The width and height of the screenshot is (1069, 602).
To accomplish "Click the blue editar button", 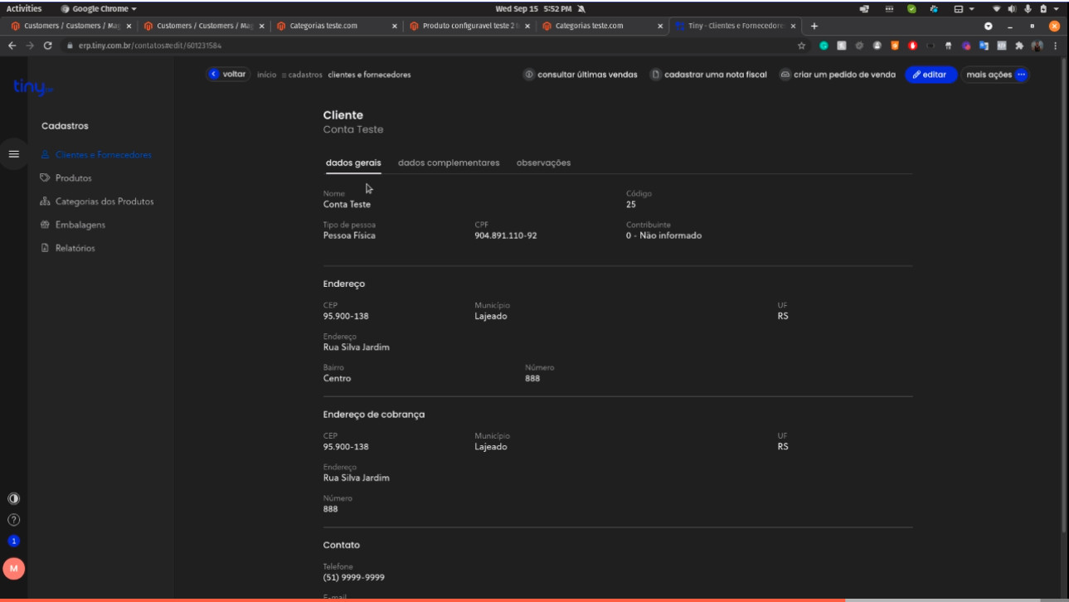I will (931, 75).
